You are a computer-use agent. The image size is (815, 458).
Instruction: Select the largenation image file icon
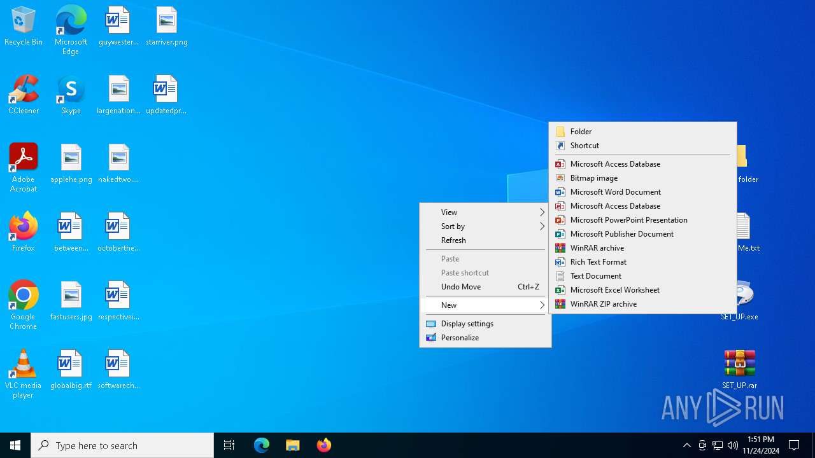point(118,95)
